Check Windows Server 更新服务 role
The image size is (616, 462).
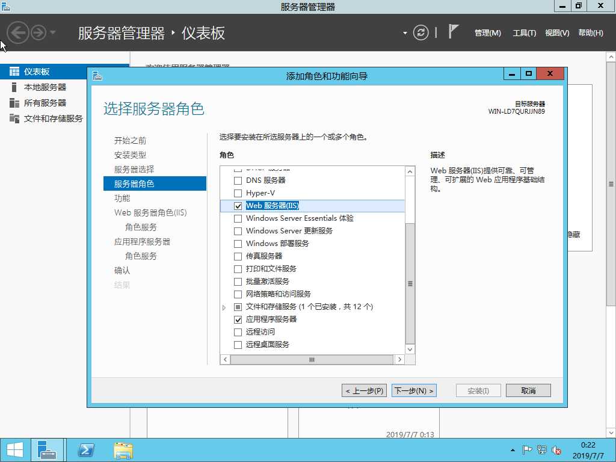[x=238, y=231]
